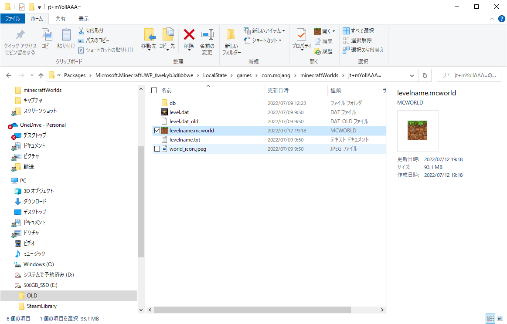Collapse the ribbon with the chevron

[x=492, y=19]
